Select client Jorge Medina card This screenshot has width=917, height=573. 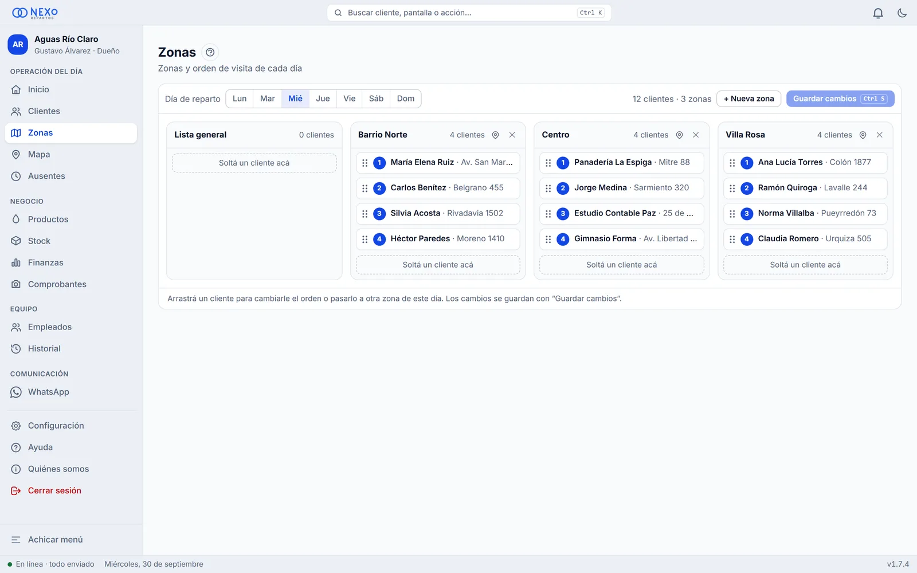tap(622, 188)
